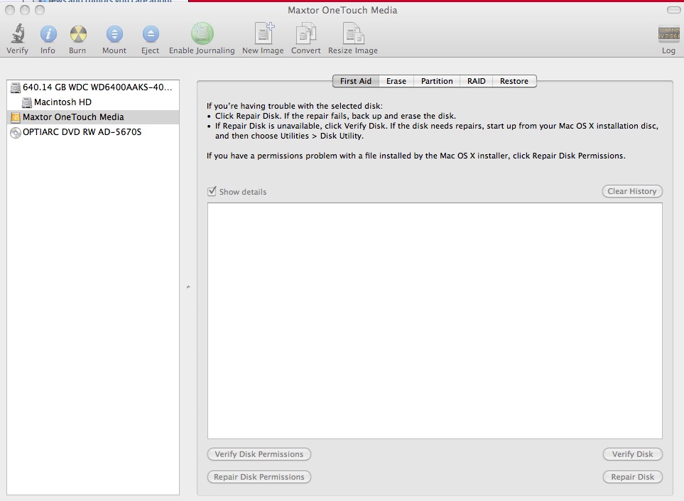Click the sidebar splitter handle dot
684x501 pixels.
(188, 287)
